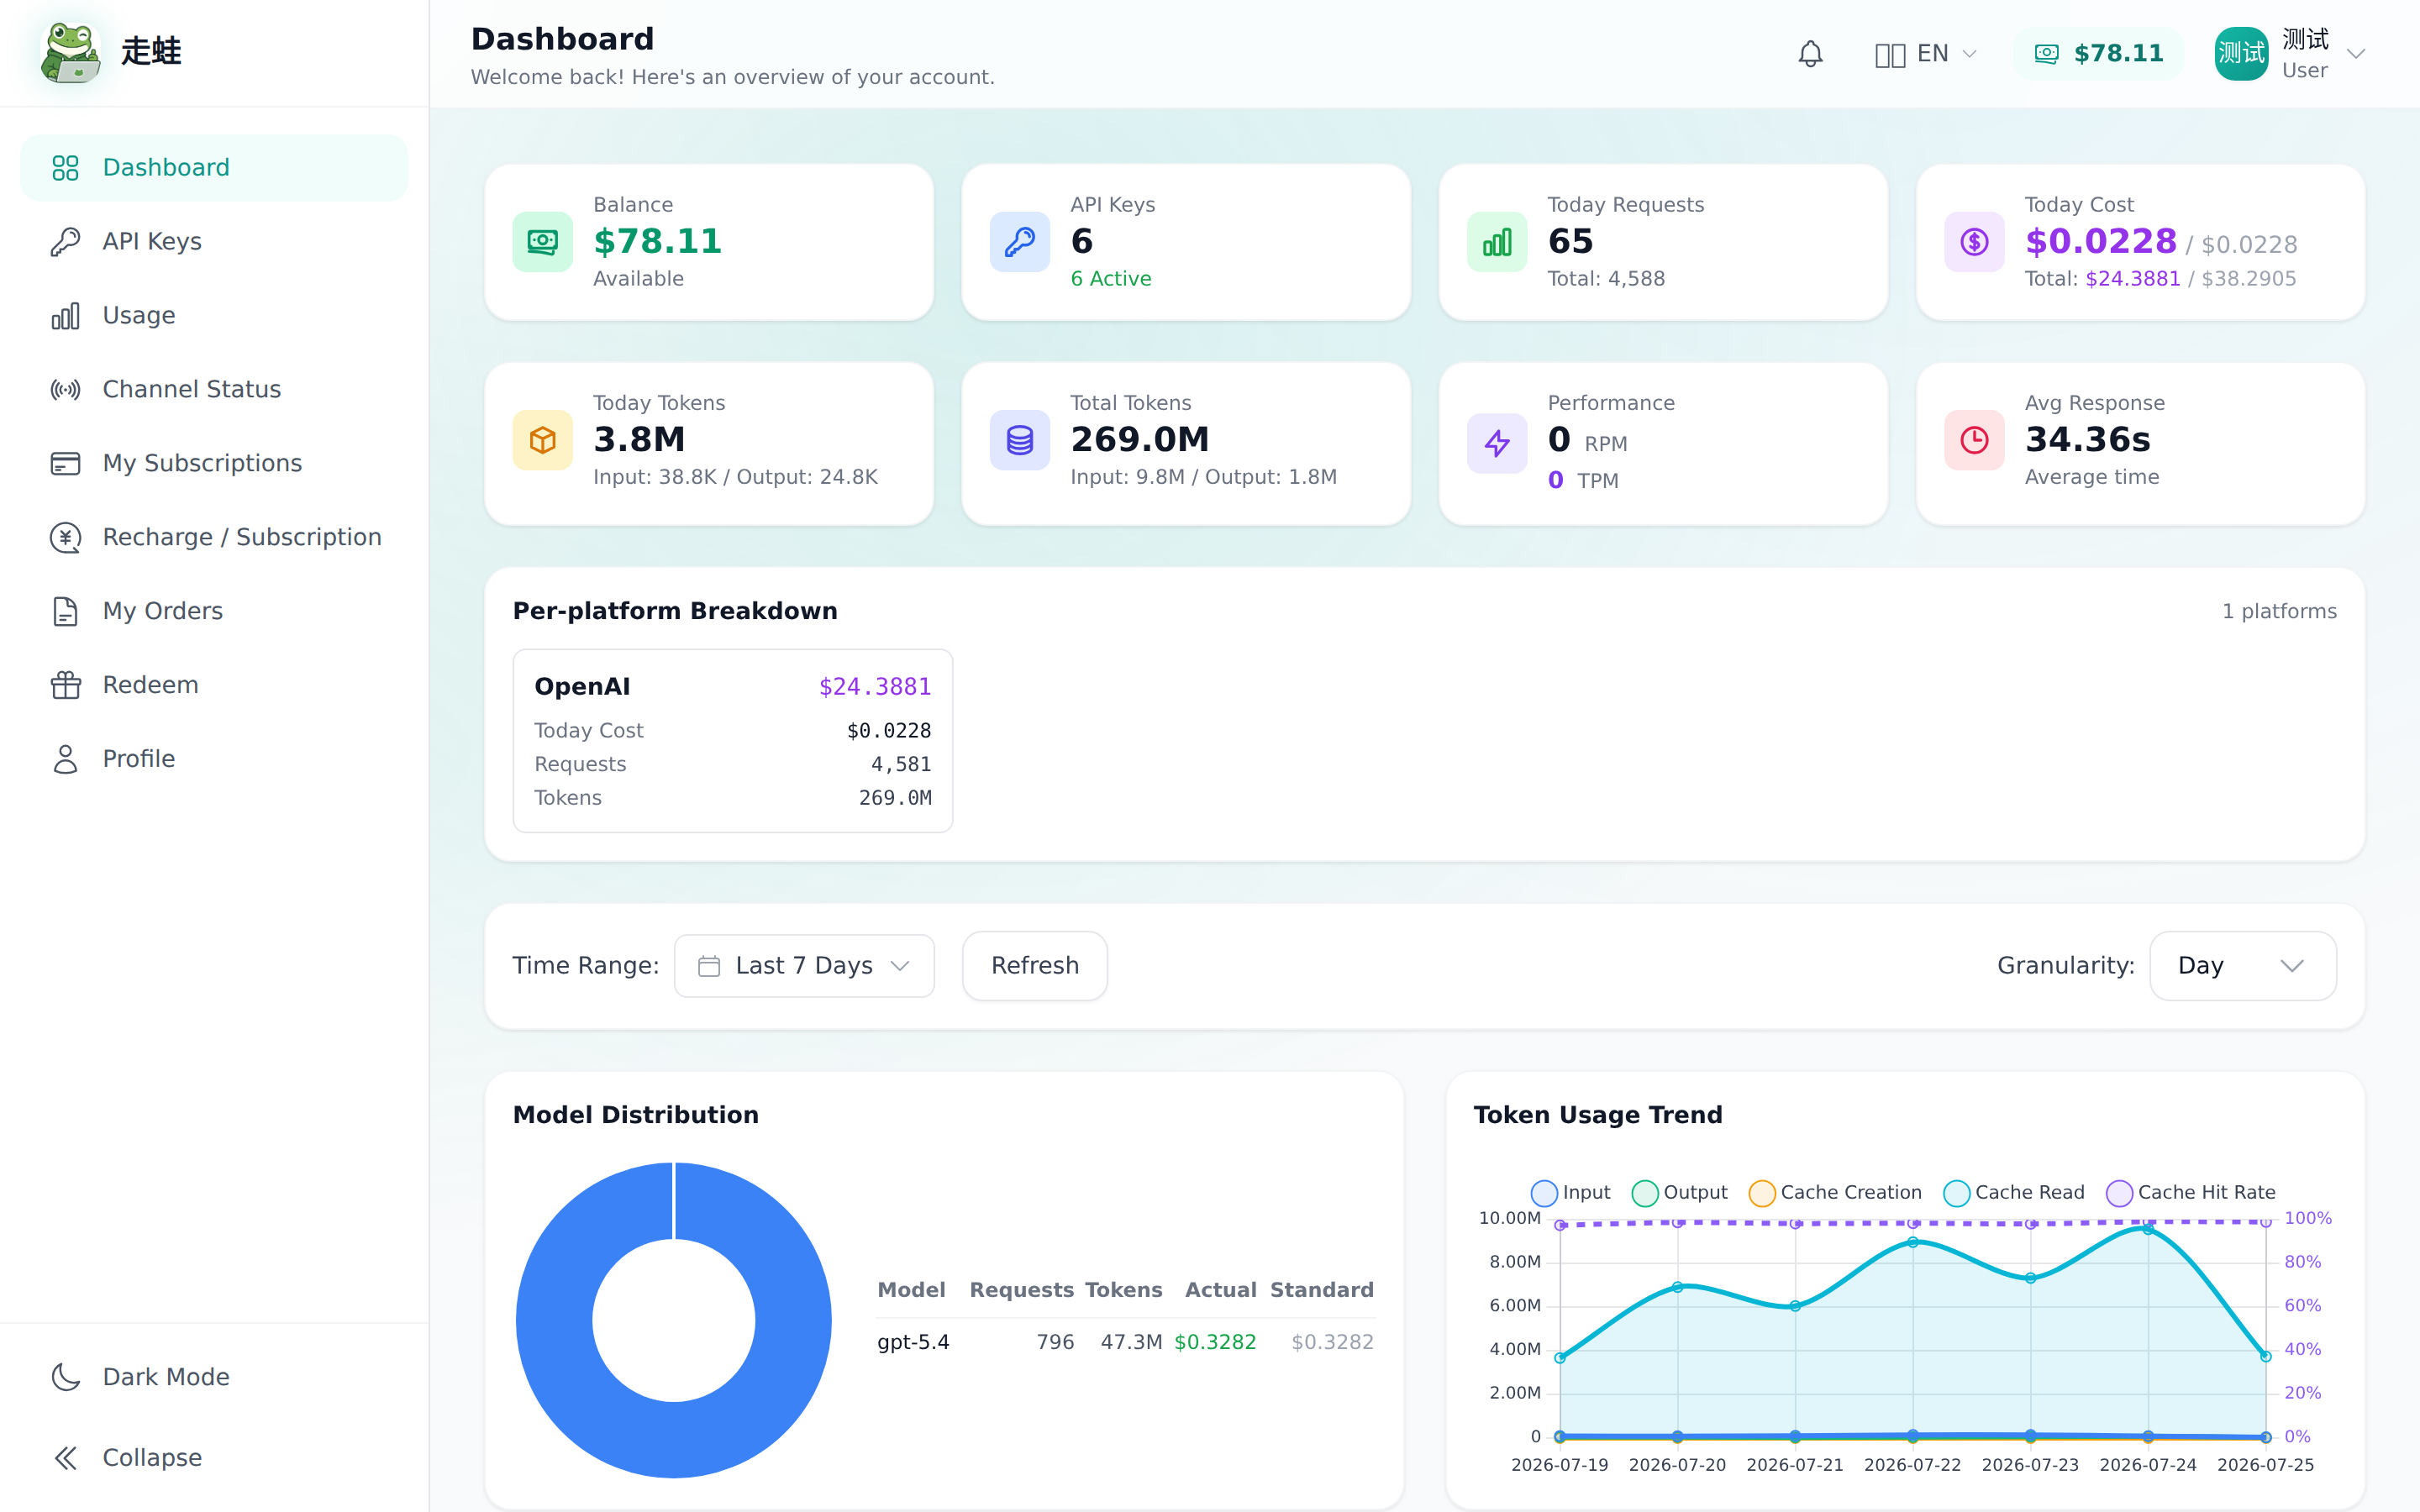Open Recharge / Subscription page
The image size is (2420, 1512).
[214, 538]
